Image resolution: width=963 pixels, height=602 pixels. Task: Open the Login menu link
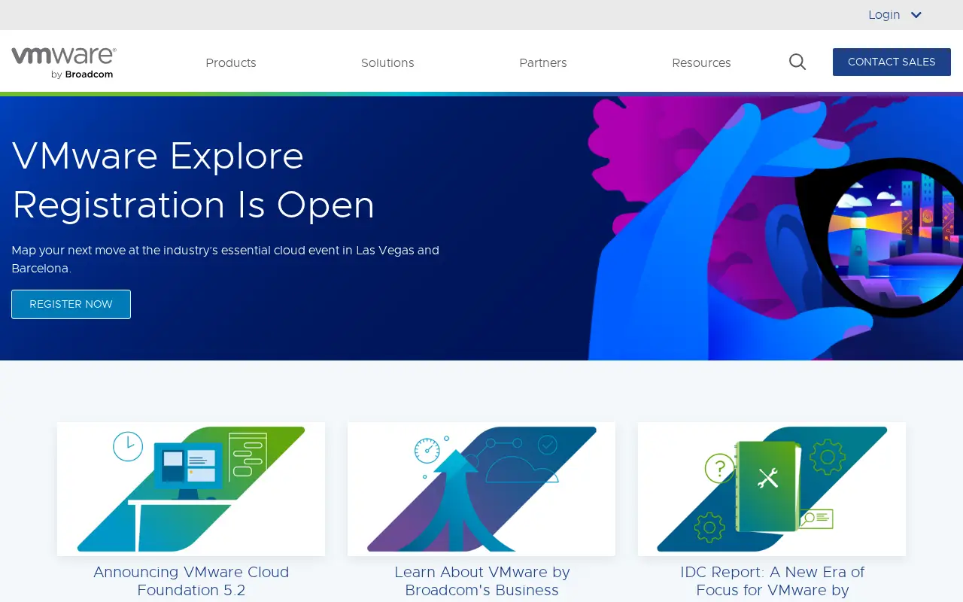click(x=884, y=15)
